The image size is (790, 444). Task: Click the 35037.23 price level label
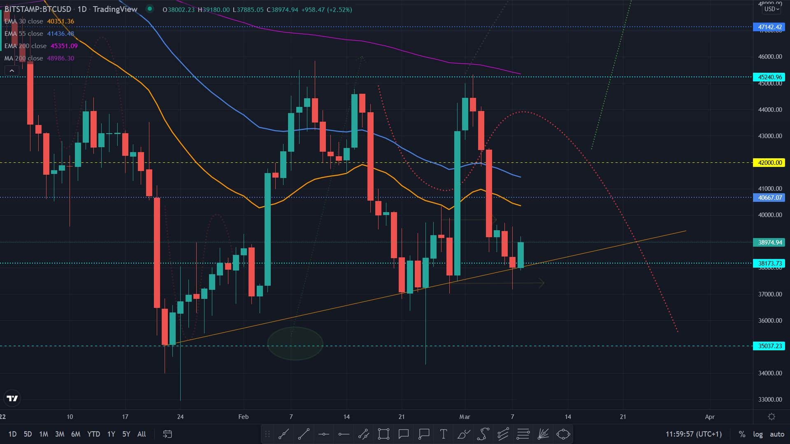(x=769, y=346)
